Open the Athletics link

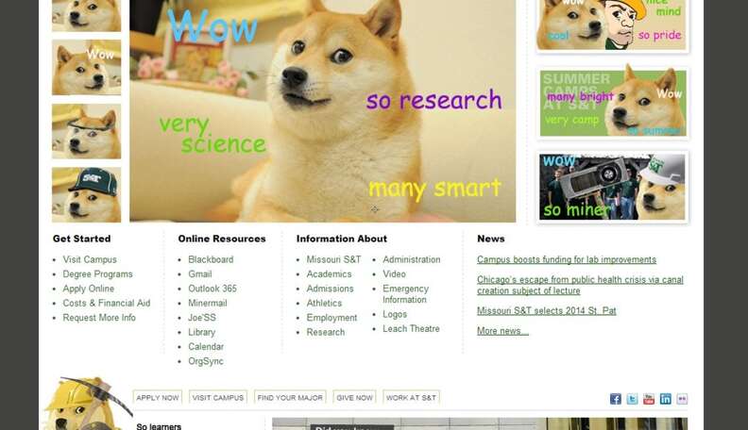324,303
